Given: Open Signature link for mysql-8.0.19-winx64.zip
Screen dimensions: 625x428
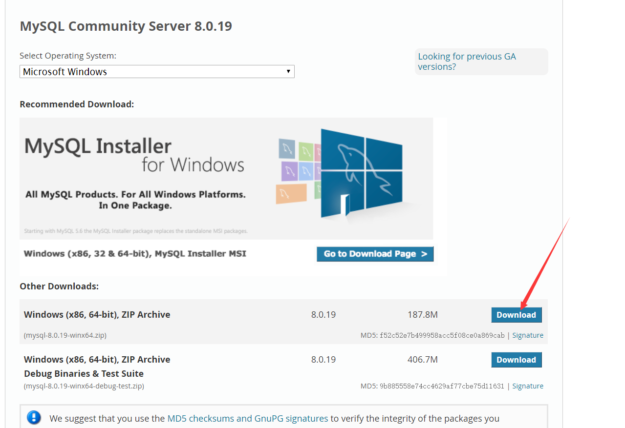Looking at the screenshot, I should coord(528,335).
